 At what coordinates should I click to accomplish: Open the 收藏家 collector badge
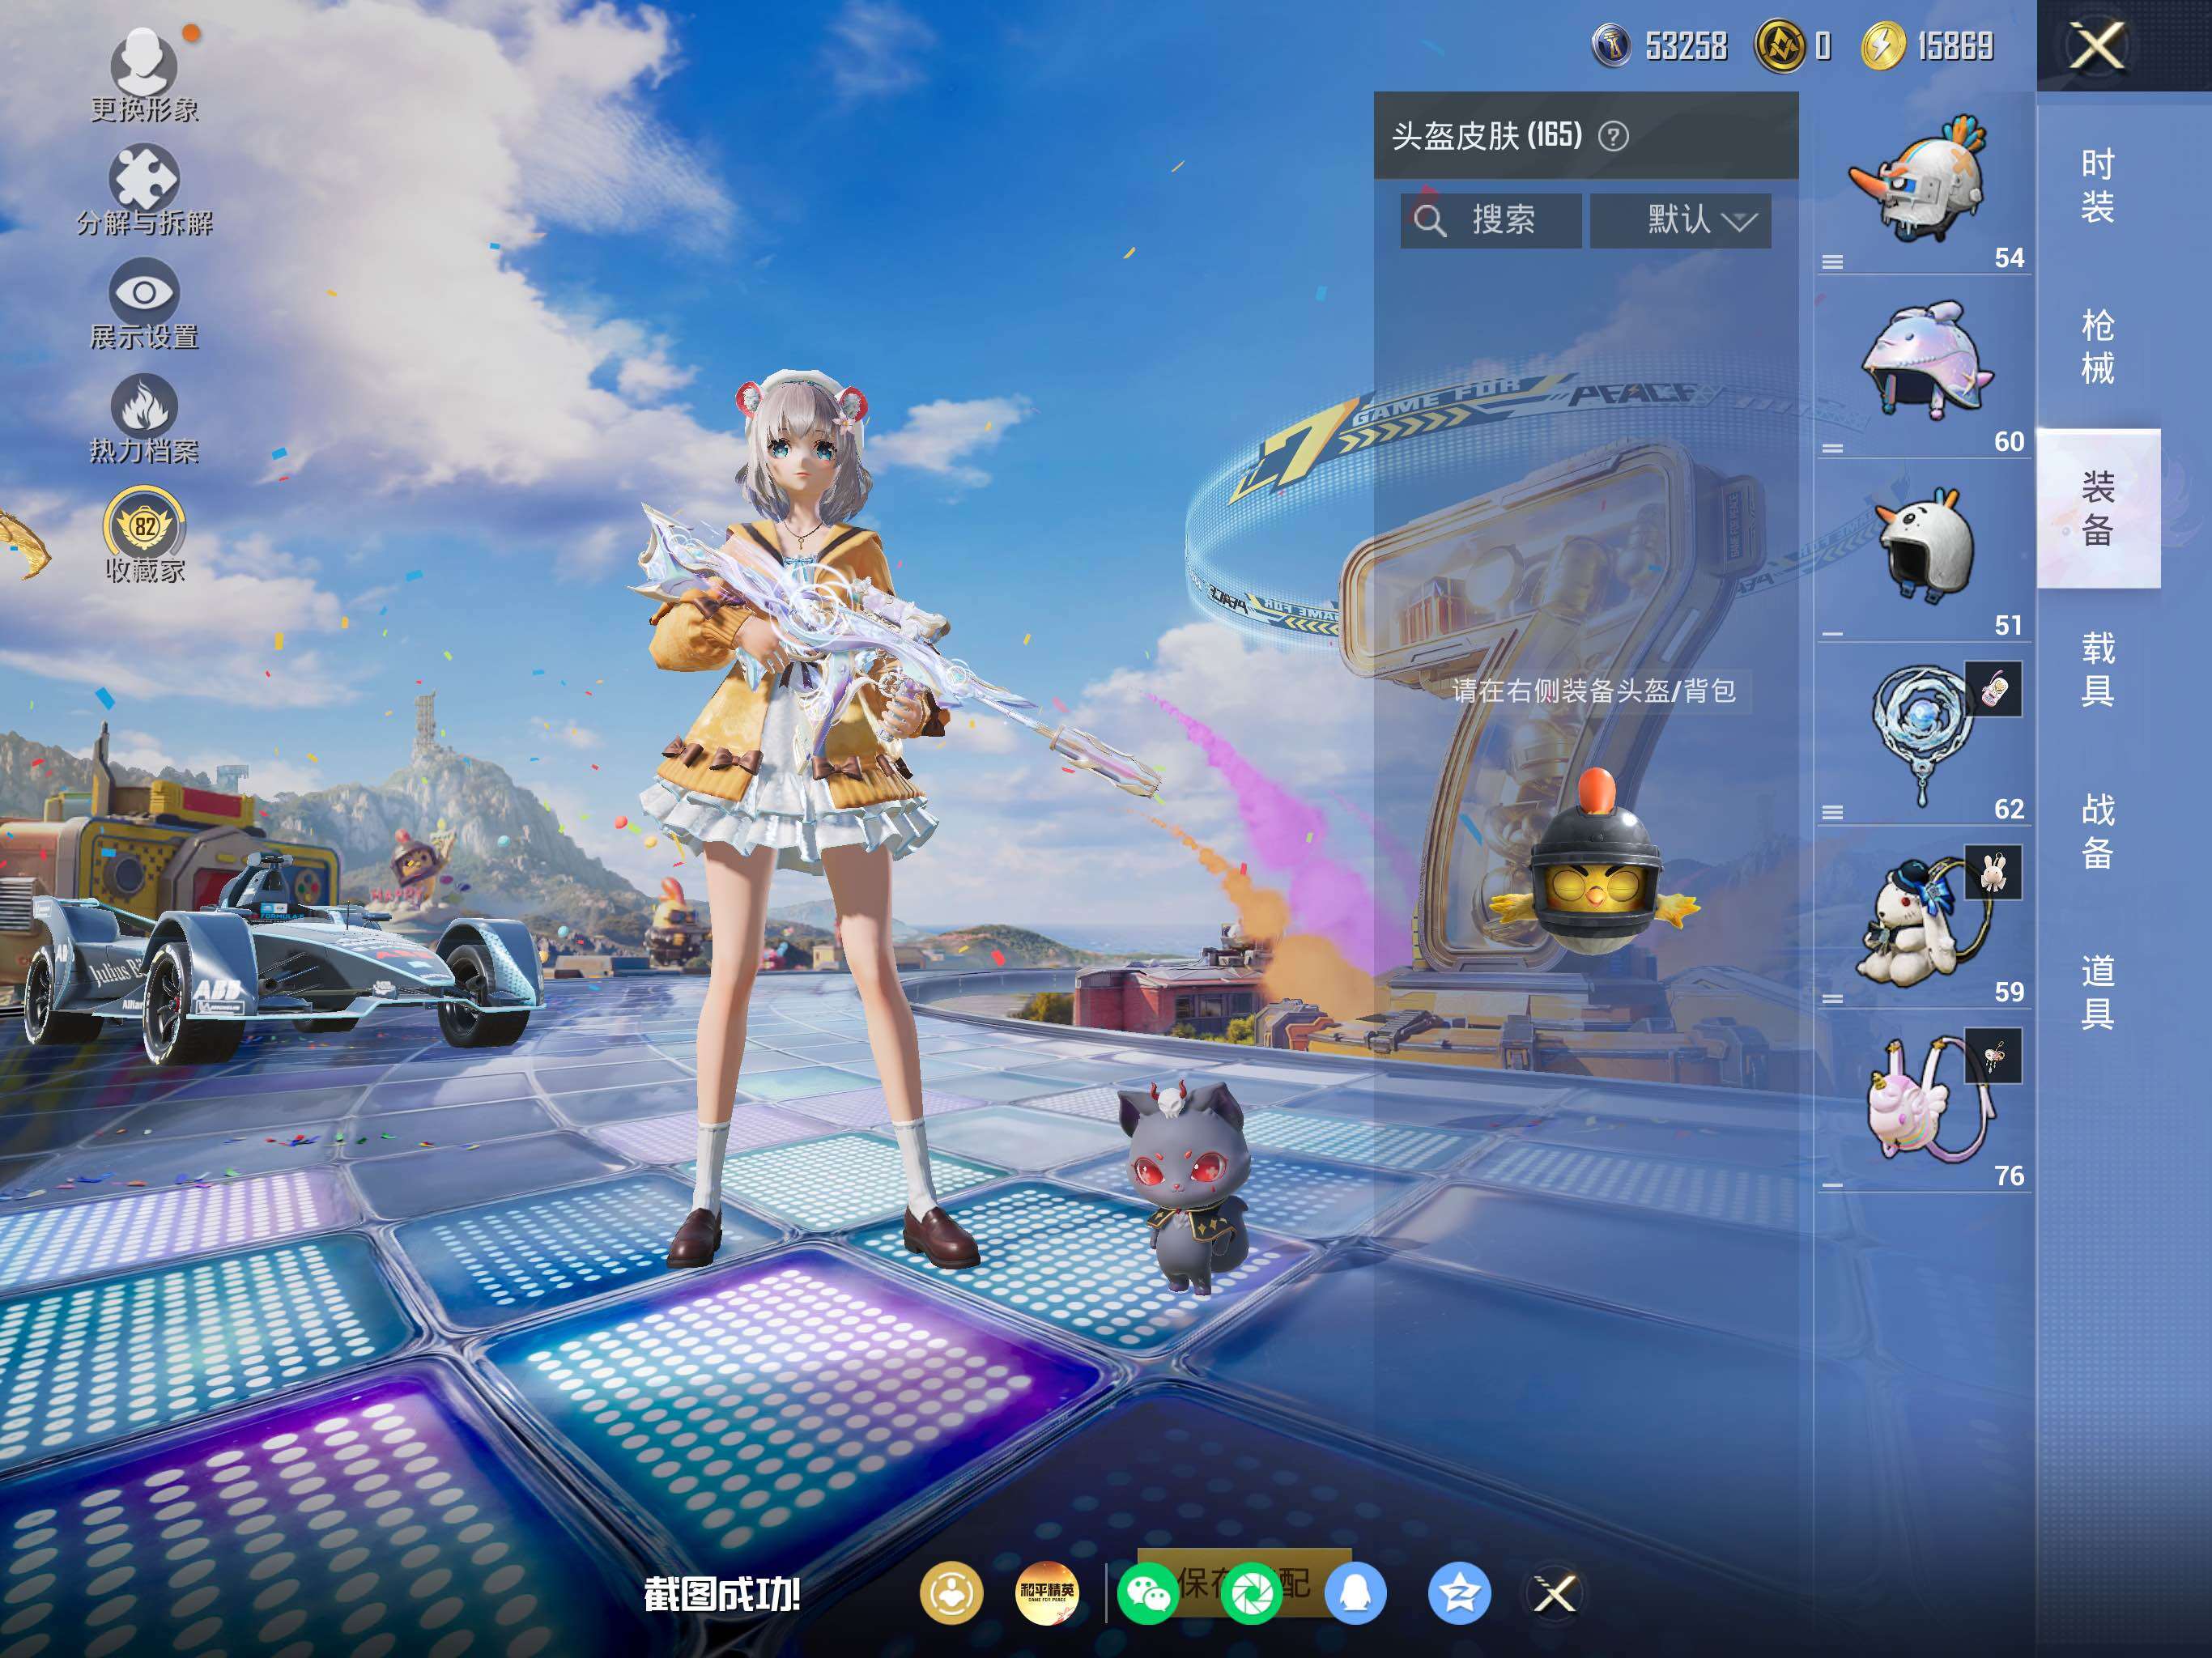tap(144, 524)
